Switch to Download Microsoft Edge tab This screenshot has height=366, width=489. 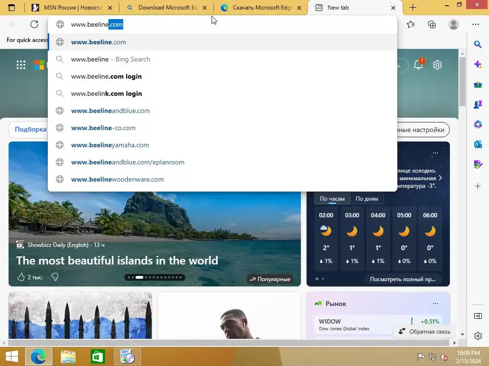[167, 8]
